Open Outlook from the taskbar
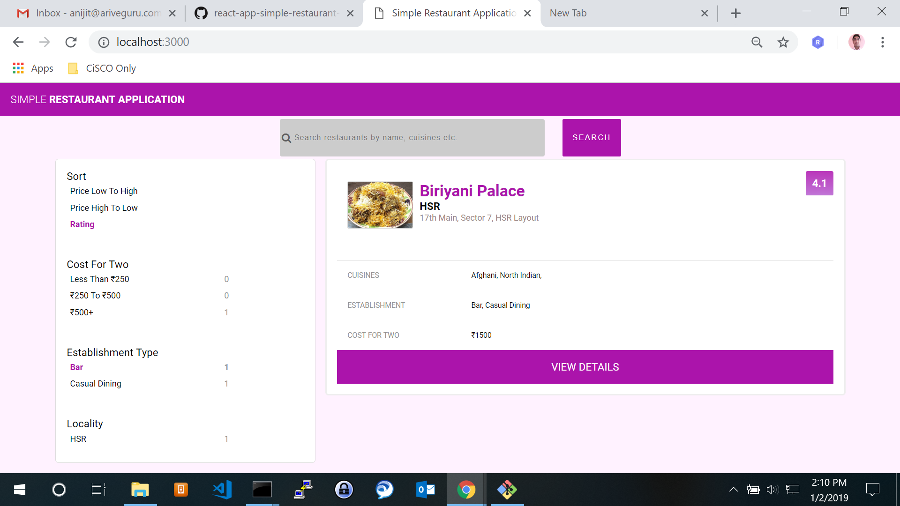The width and height of the screenshot is (900, 506). 425,490
